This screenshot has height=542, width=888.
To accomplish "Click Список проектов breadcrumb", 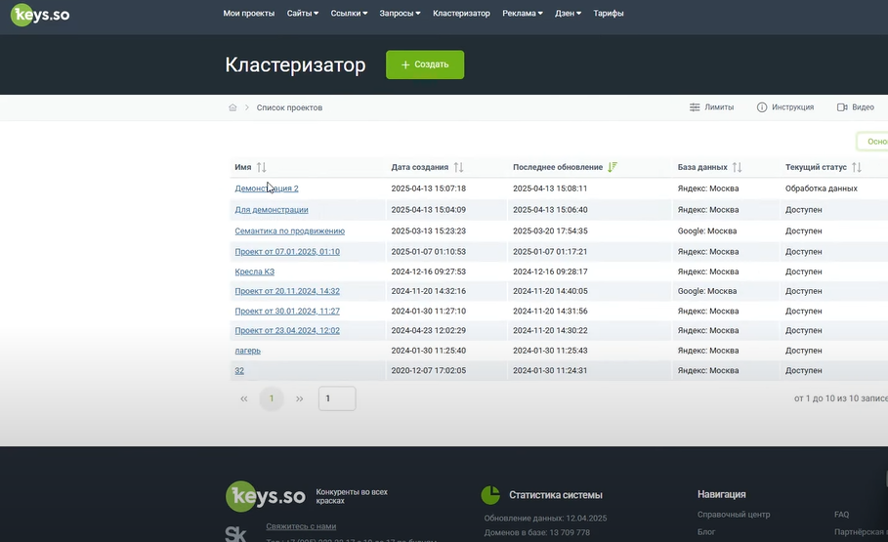I will point(289,107).
